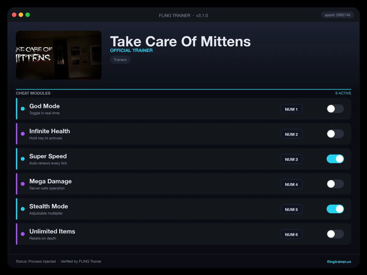This screenshot has width=367, height=275.
Task: Open the Take Care Of Mittens cover thumbnail
Action: (x=59, y=55)
